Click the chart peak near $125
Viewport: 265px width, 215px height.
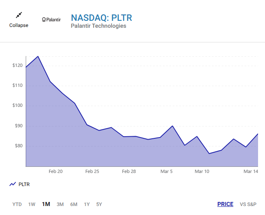(38, 56)
